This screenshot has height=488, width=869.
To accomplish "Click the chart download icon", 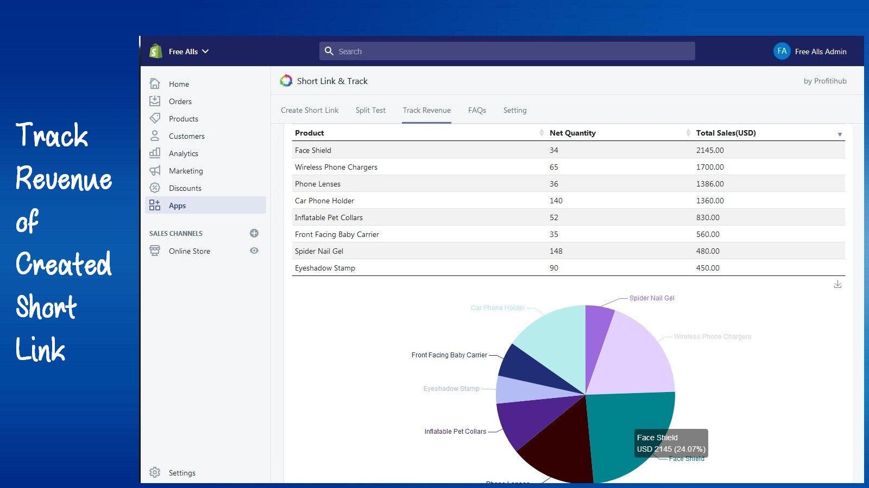I will [837, 284].
